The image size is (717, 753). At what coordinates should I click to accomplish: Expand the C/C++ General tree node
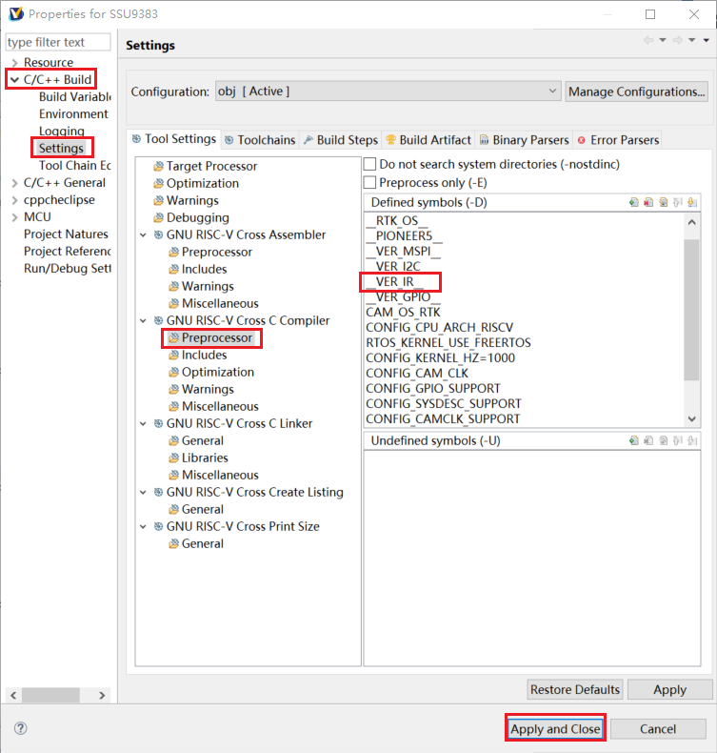click(14, 183)
